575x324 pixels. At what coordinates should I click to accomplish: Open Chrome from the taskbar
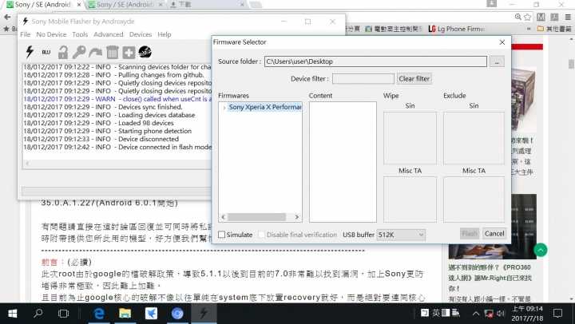pos(177,314)
